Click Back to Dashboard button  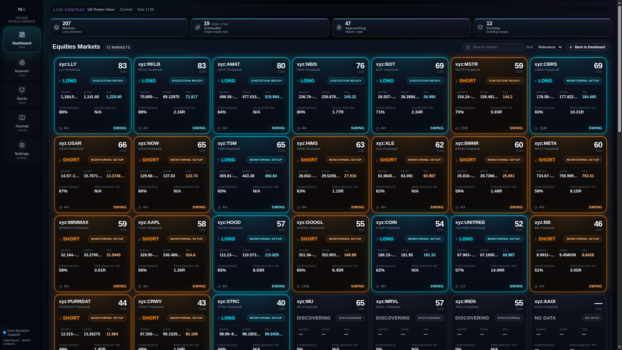click(587, 47)
